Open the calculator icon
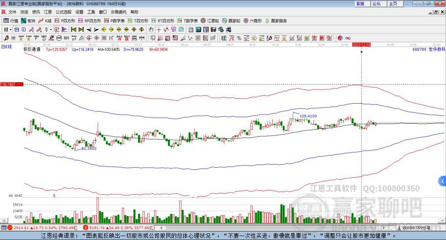 tap(198, 30)
